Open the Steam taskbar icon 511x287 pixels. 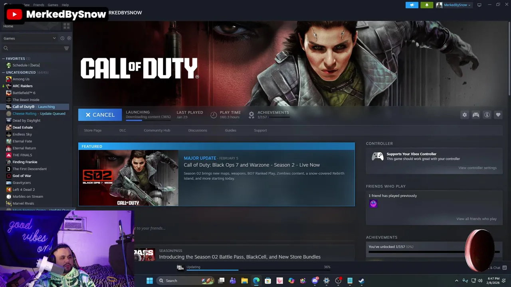point(361,281)
